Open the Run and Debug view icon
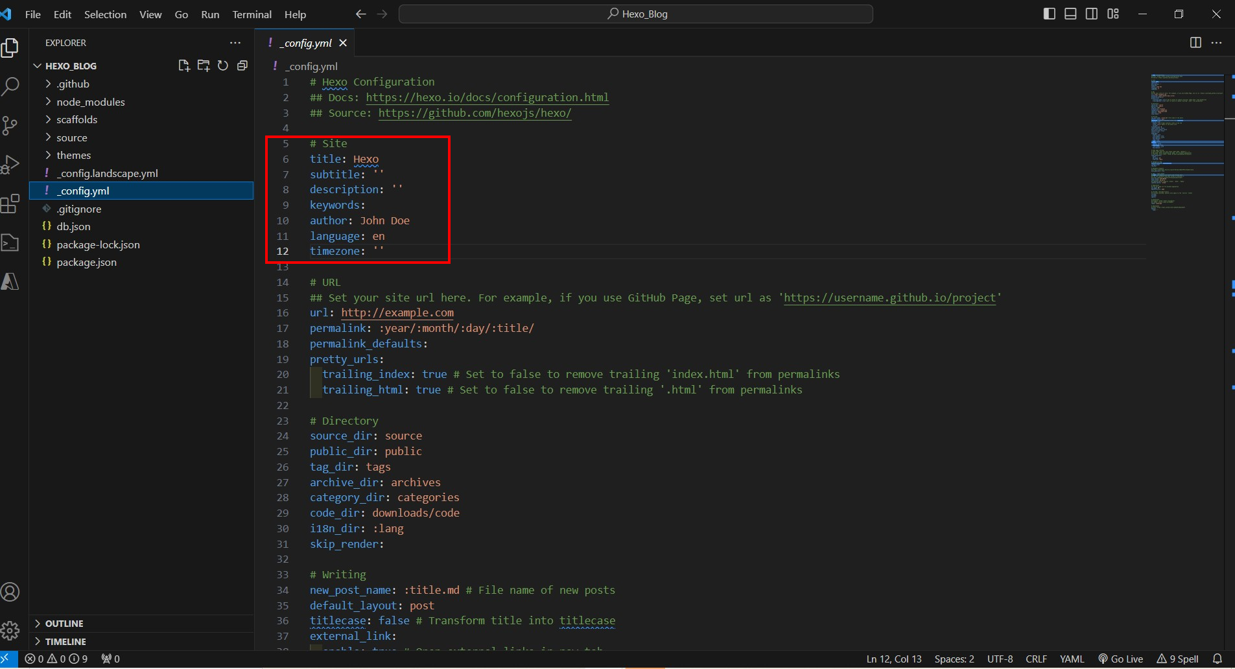Viewport: 1235px width, 669px height. pyautogui.click(x=10, y=164)
